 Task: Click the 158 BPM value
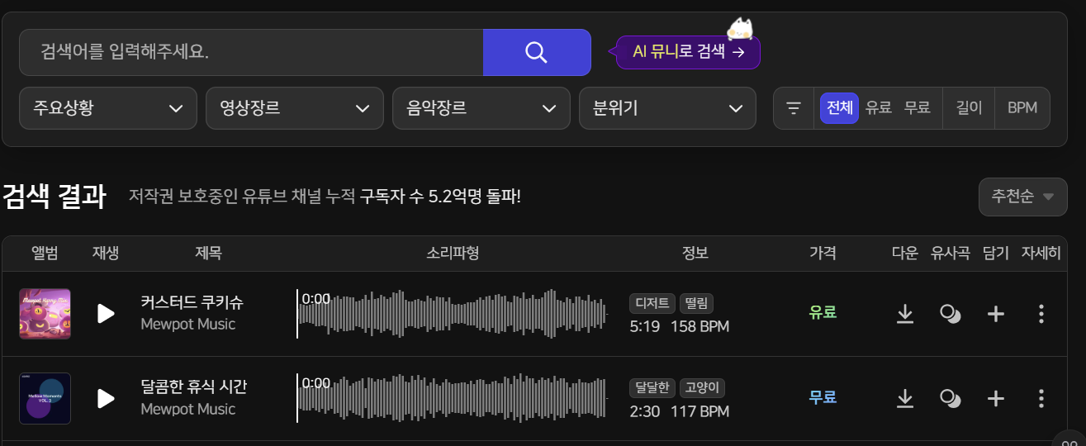700,326
